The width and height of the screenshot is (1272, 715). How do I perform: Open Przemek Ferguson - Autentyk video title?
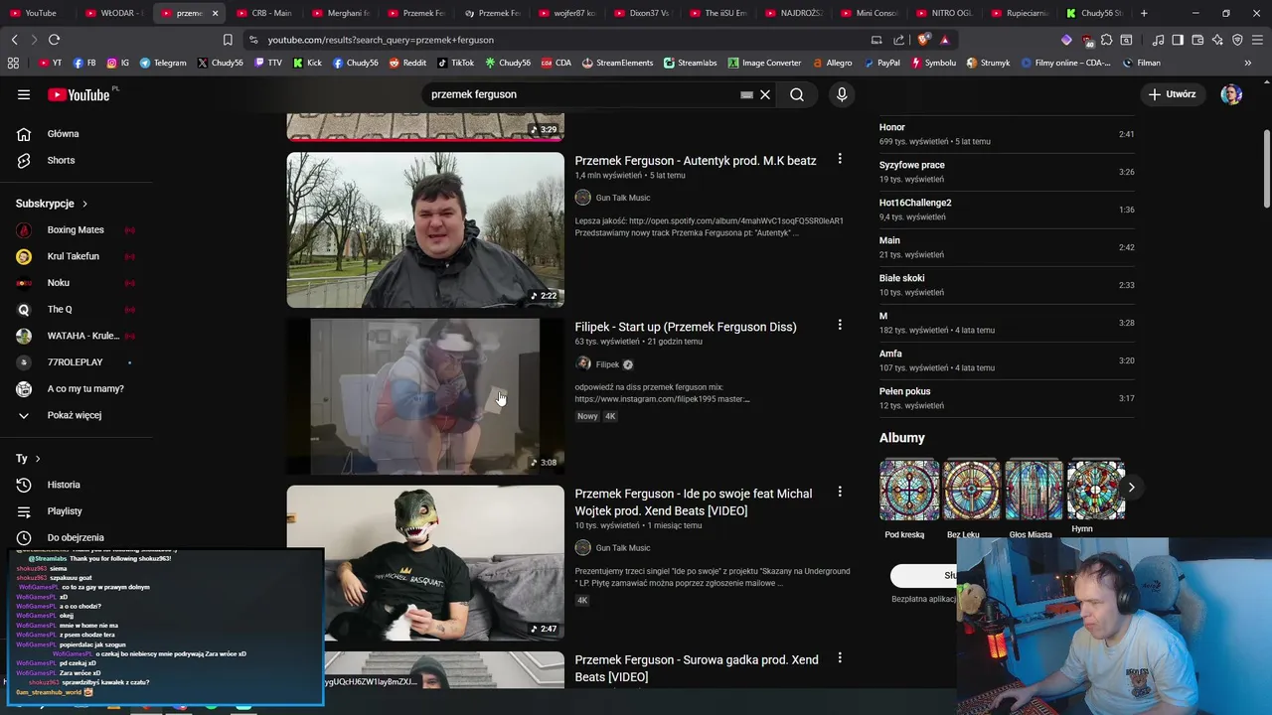[696, 161]
